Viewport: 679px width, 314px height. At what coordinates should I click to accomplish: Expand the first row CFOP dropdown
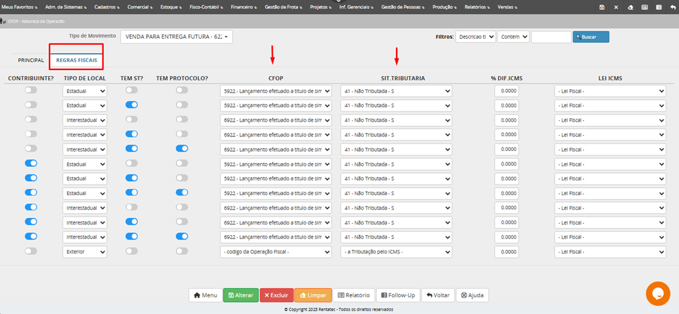pos(276,91)
